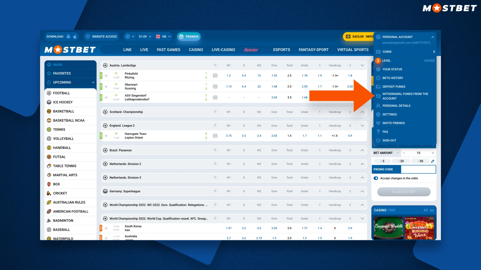Open pitch view icon for Pinkafeld match
Image resolution: width=481 pixels, height=270 pixels.
pyautogui.click(x=215, y=75)
